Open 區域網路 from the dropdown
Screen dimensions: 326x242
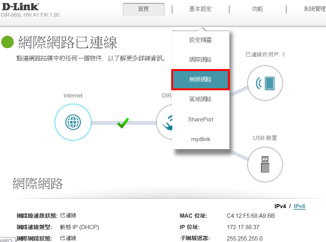(x=200, y=99)
